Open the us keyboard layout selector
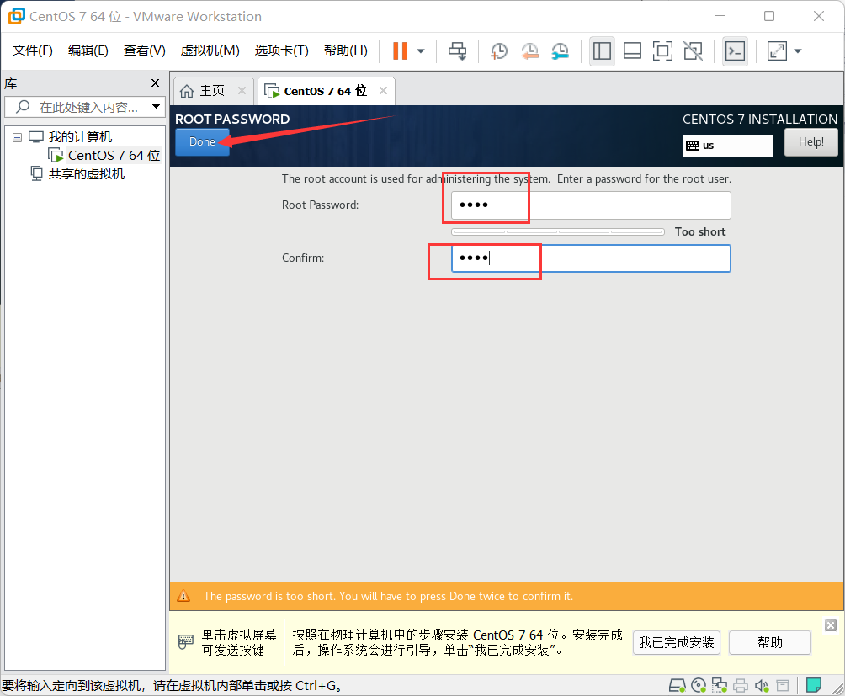This screenshot has width=845, height=696. [727, 145]
